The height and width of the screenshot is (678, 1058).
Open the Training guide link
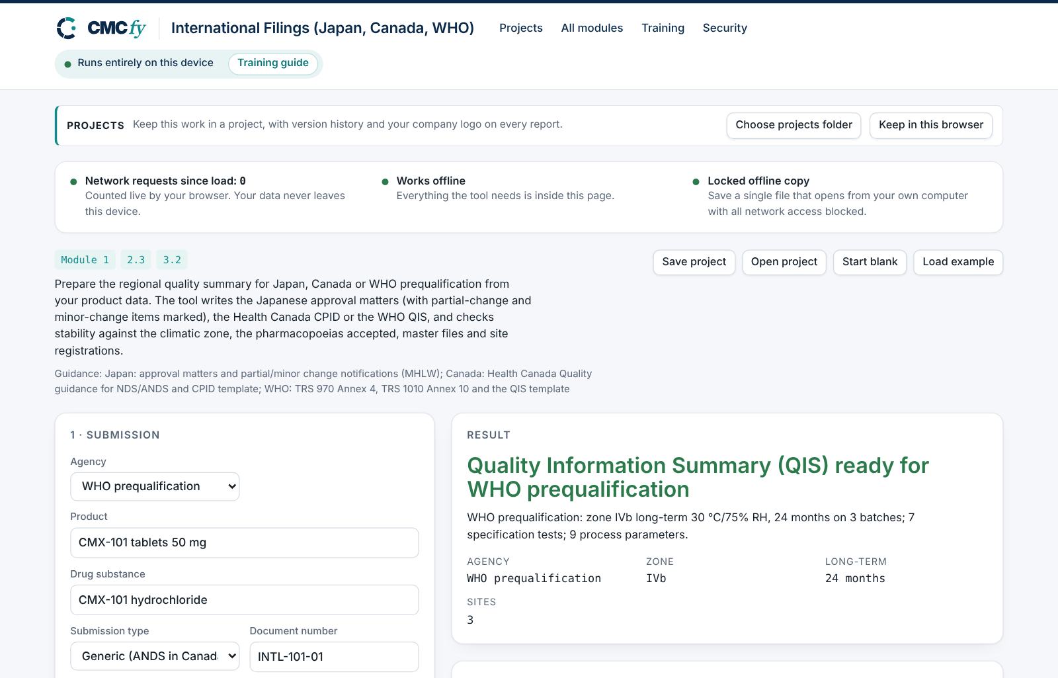tap(273, 63)
